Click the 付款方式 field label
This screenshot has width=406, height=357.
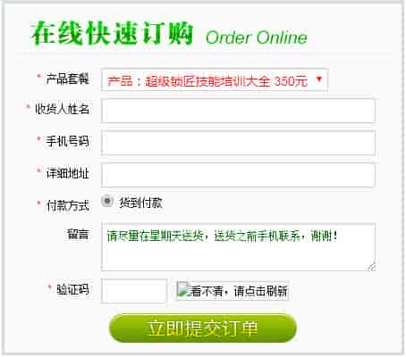coord(68,205)
